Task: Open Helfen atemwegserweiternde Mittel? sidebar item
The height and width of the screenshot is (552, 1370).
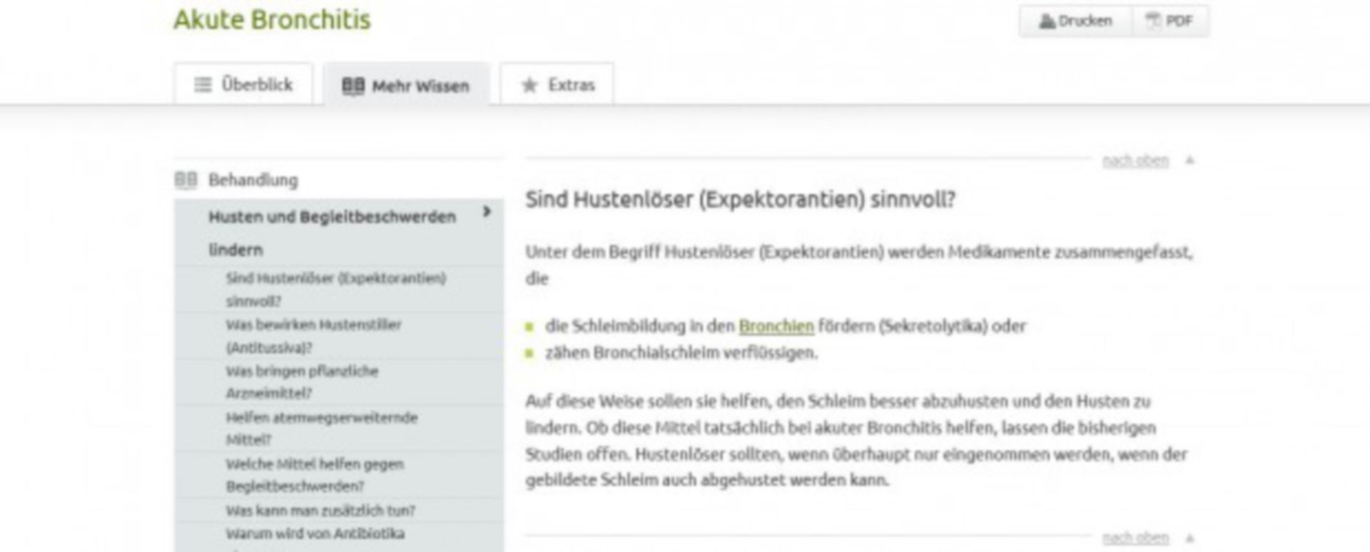Action: point(321,428)
